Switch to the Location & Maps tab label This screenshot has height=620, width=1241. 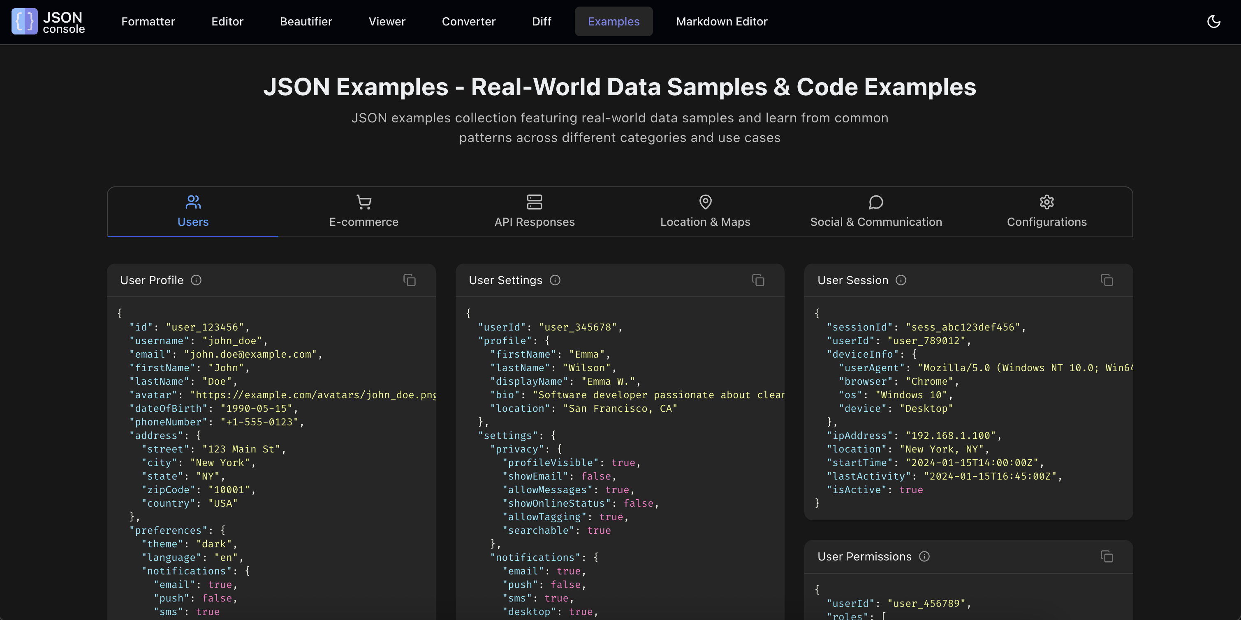coord(705,222)
